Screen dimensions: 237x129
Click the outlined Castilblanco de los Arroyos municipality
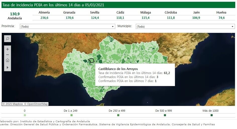91,60
